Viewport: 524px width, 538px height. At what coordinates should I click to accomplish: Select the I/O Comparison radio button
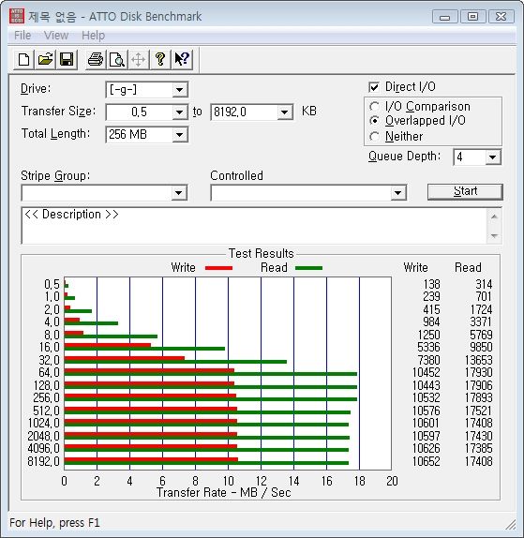374,107
